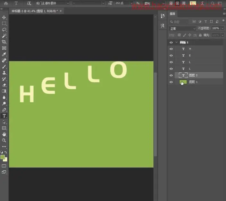The height and width of the screenshot is (201, 226).
Task: Select the Move tool
Action: click(4, 17)
